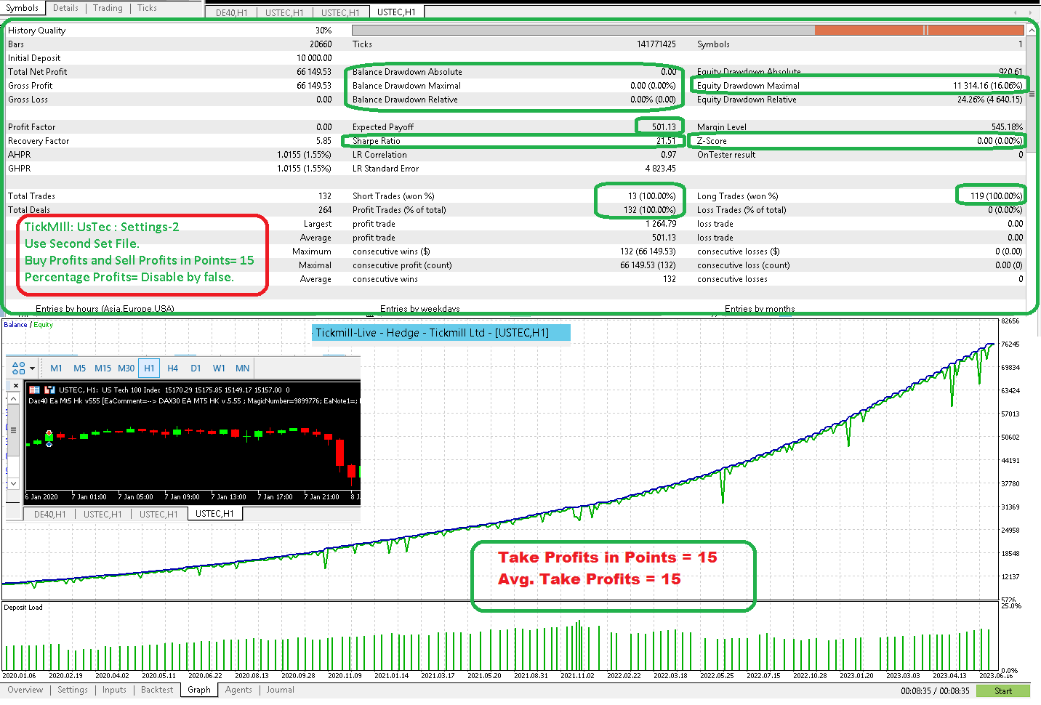Image resolution: width=1041 pixels, height=705 pixels.
Task: Select the red sell arrow marker on the candlestick chart
Action: [x=49, y=433]
